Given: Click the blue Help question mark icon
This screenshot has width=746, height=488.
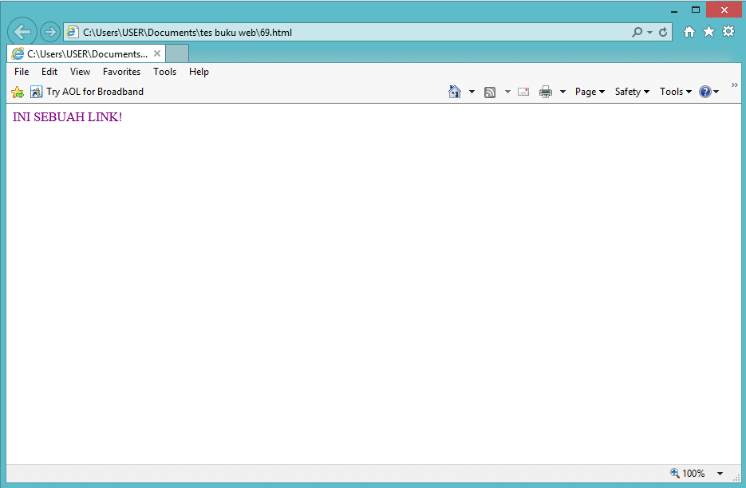Looking at the screenshot, I should pyautogui.click(x=705, y=92).
